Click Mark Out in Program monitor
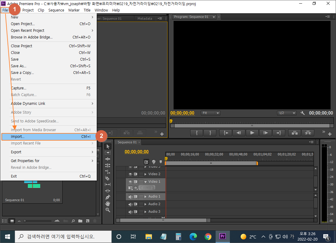Image resolution: width=336 pixels, height=243 pixels. coord(210,133)
